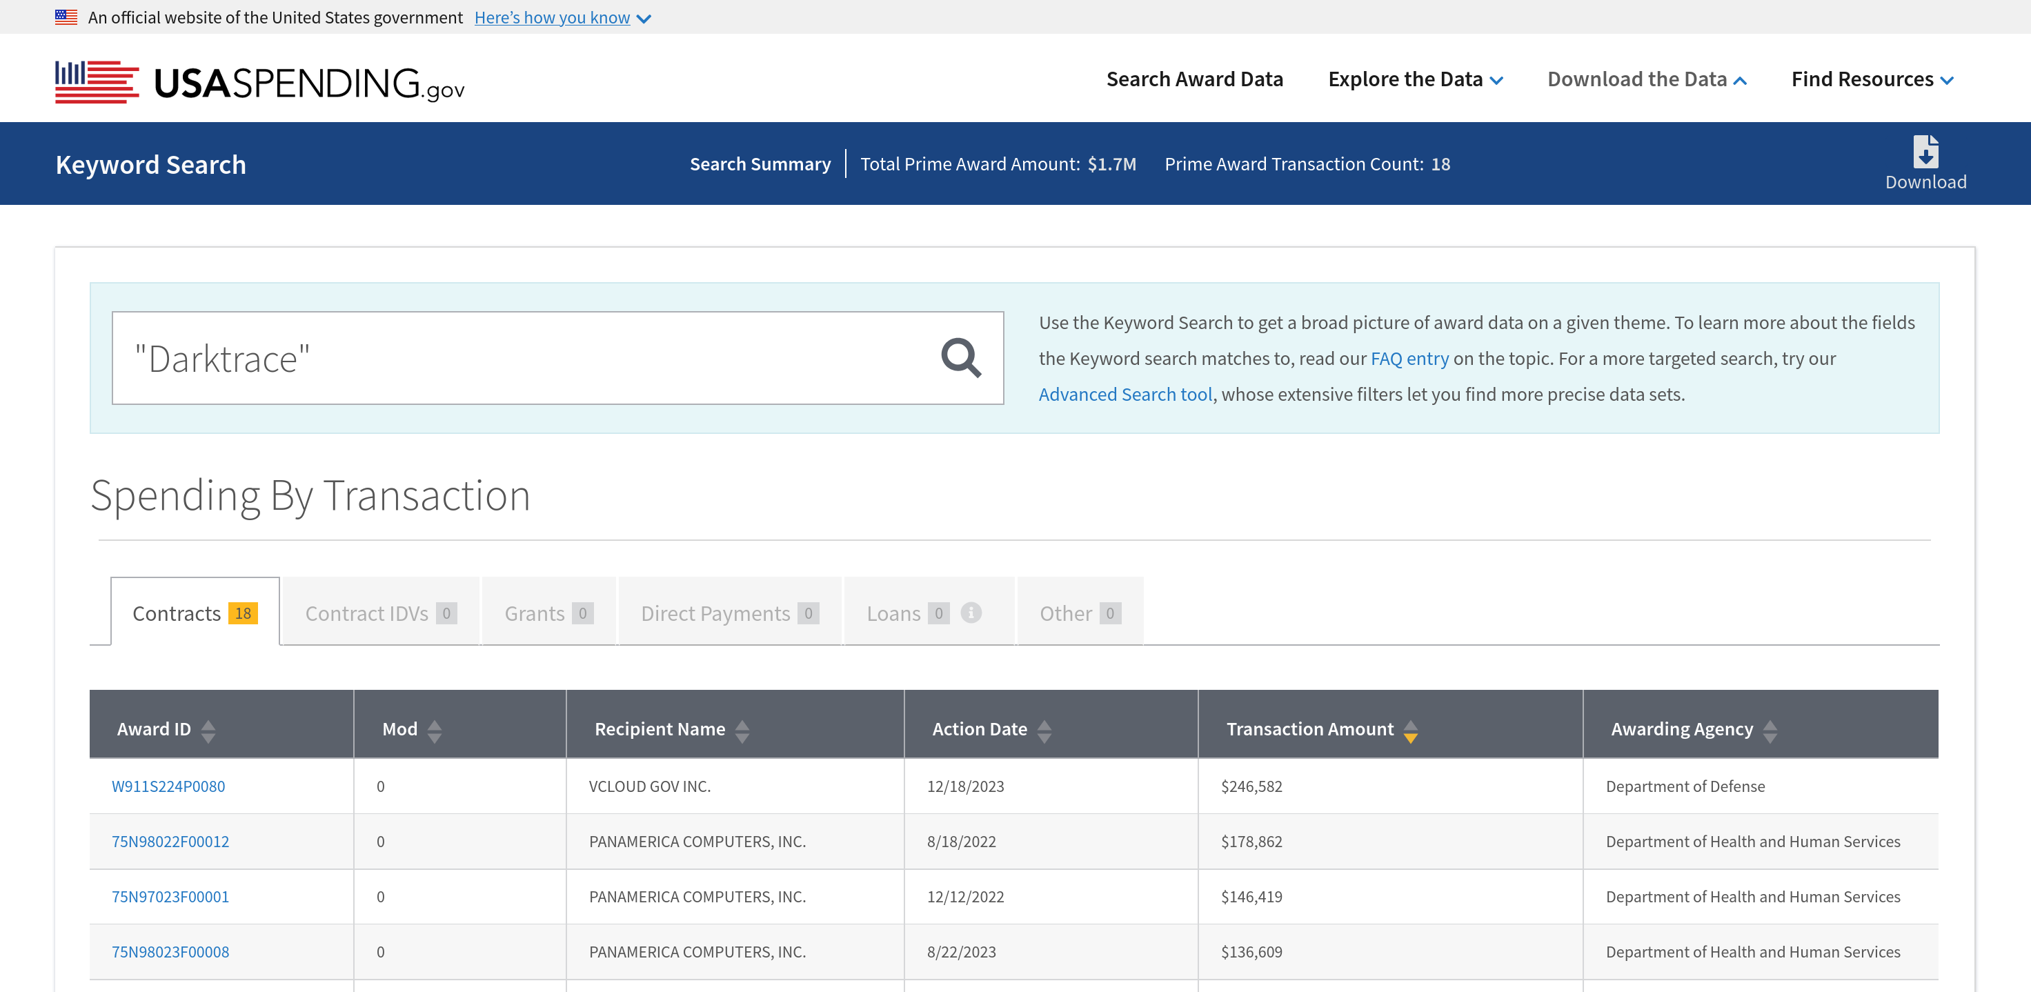The height and width of the screenshot is (992, 2031).
Task: Select the Contract IDVs tab
Action: tap(381, 612)
